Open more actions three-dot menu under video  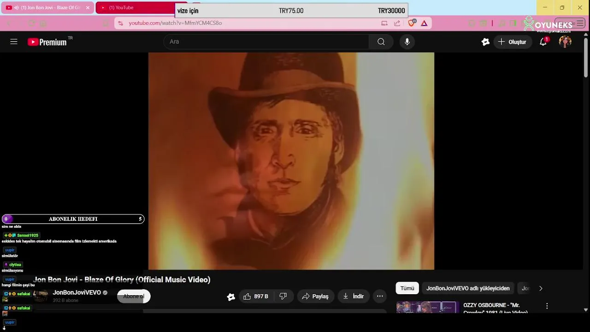380,296
